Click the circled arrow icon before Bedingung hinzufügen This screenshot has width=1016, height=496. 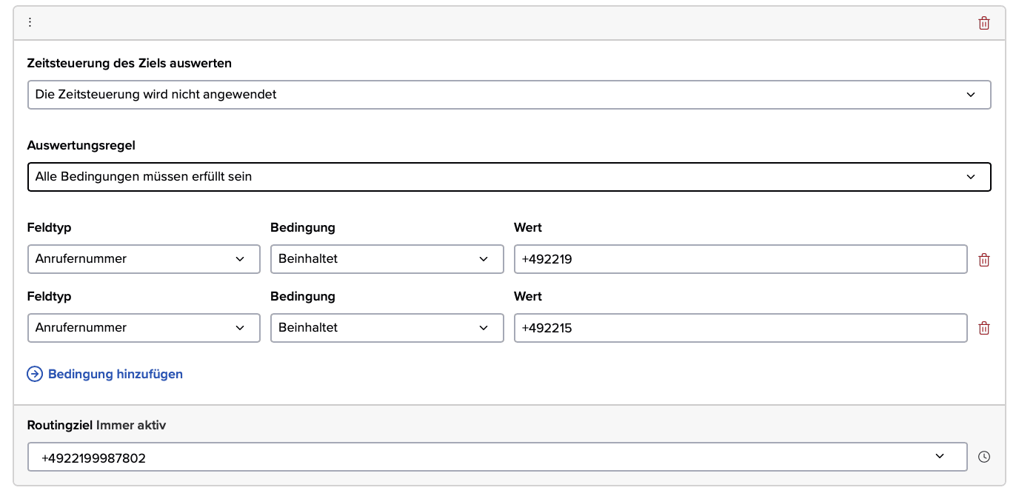point(35,374)
